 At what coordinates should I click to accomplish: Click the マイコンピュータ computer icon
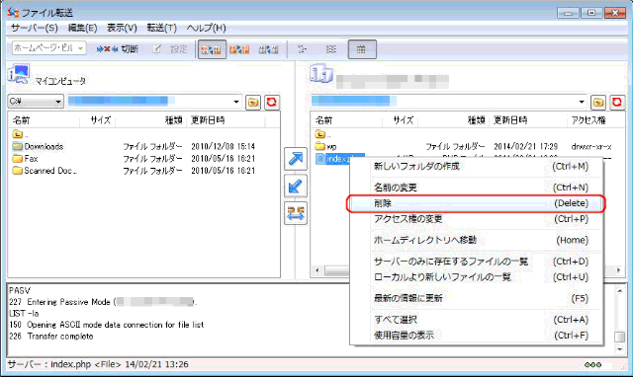click(x=19, y=74)
